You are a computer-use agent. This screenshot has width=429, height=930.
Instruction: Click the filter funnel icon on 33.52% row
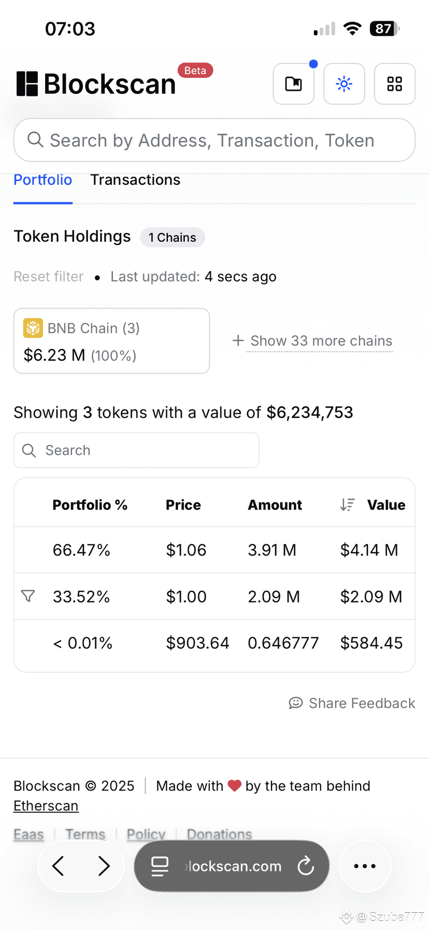pos(28,596)
